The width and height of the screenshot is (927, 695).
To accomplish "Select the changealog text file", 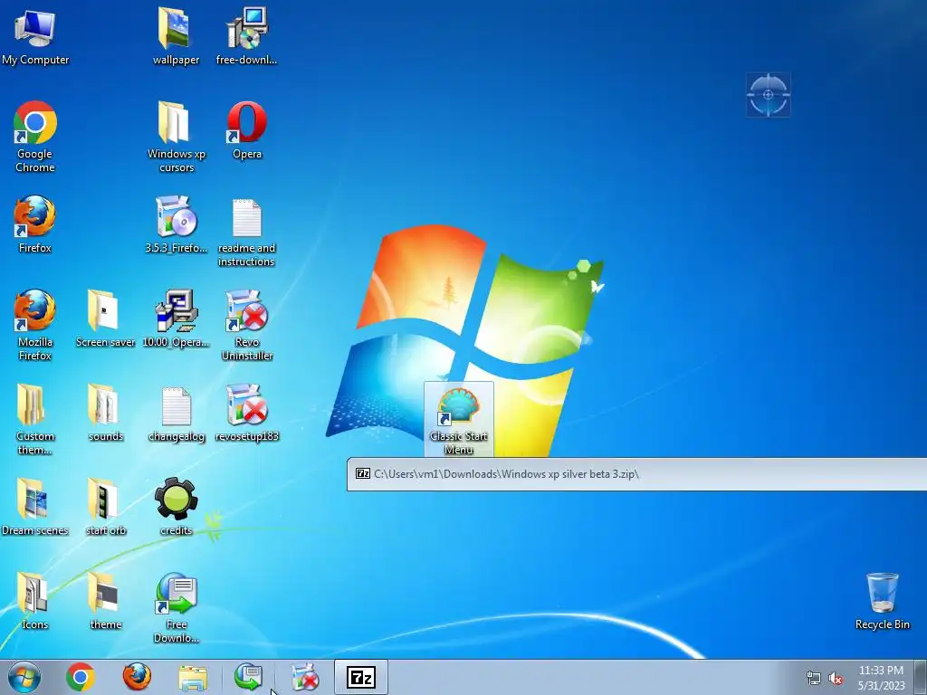I will pos(176,414).
